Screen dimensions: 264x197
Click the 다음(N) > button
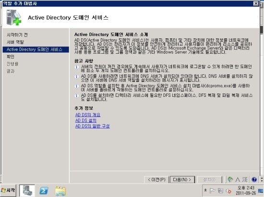[182, 180]
